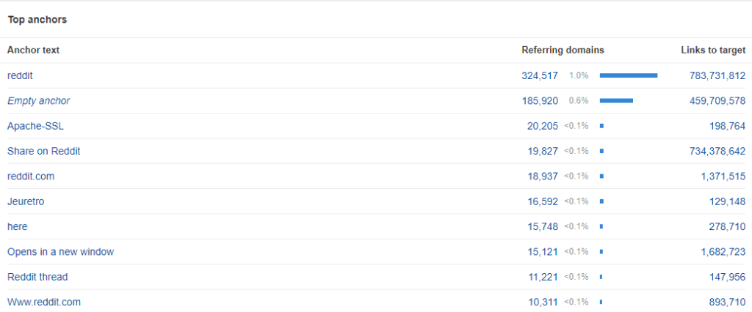752x312 pixels.
Task: Open the 1,371,515 links to target value
Action: 723,176
